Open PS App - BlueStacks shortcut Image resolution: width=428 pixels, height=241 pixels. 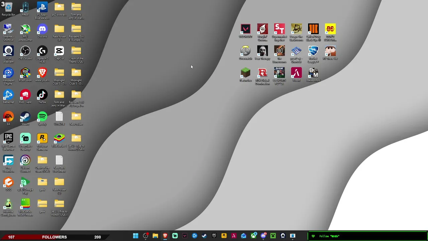pos(42,11)
